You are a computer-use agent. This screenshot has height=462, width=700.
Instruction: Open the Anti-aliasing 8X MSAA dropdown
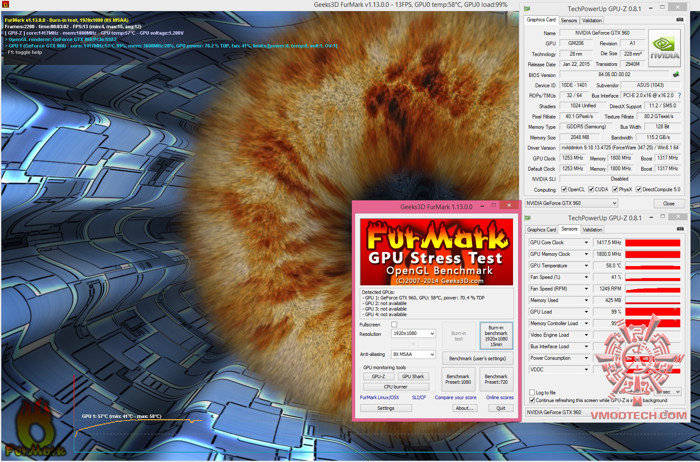click(413, 355)
